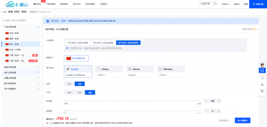Viewport: 267px width, 127px height.
Task: Open the Ubuntu 选择版本 dropdown
Action: pos(140,75)
